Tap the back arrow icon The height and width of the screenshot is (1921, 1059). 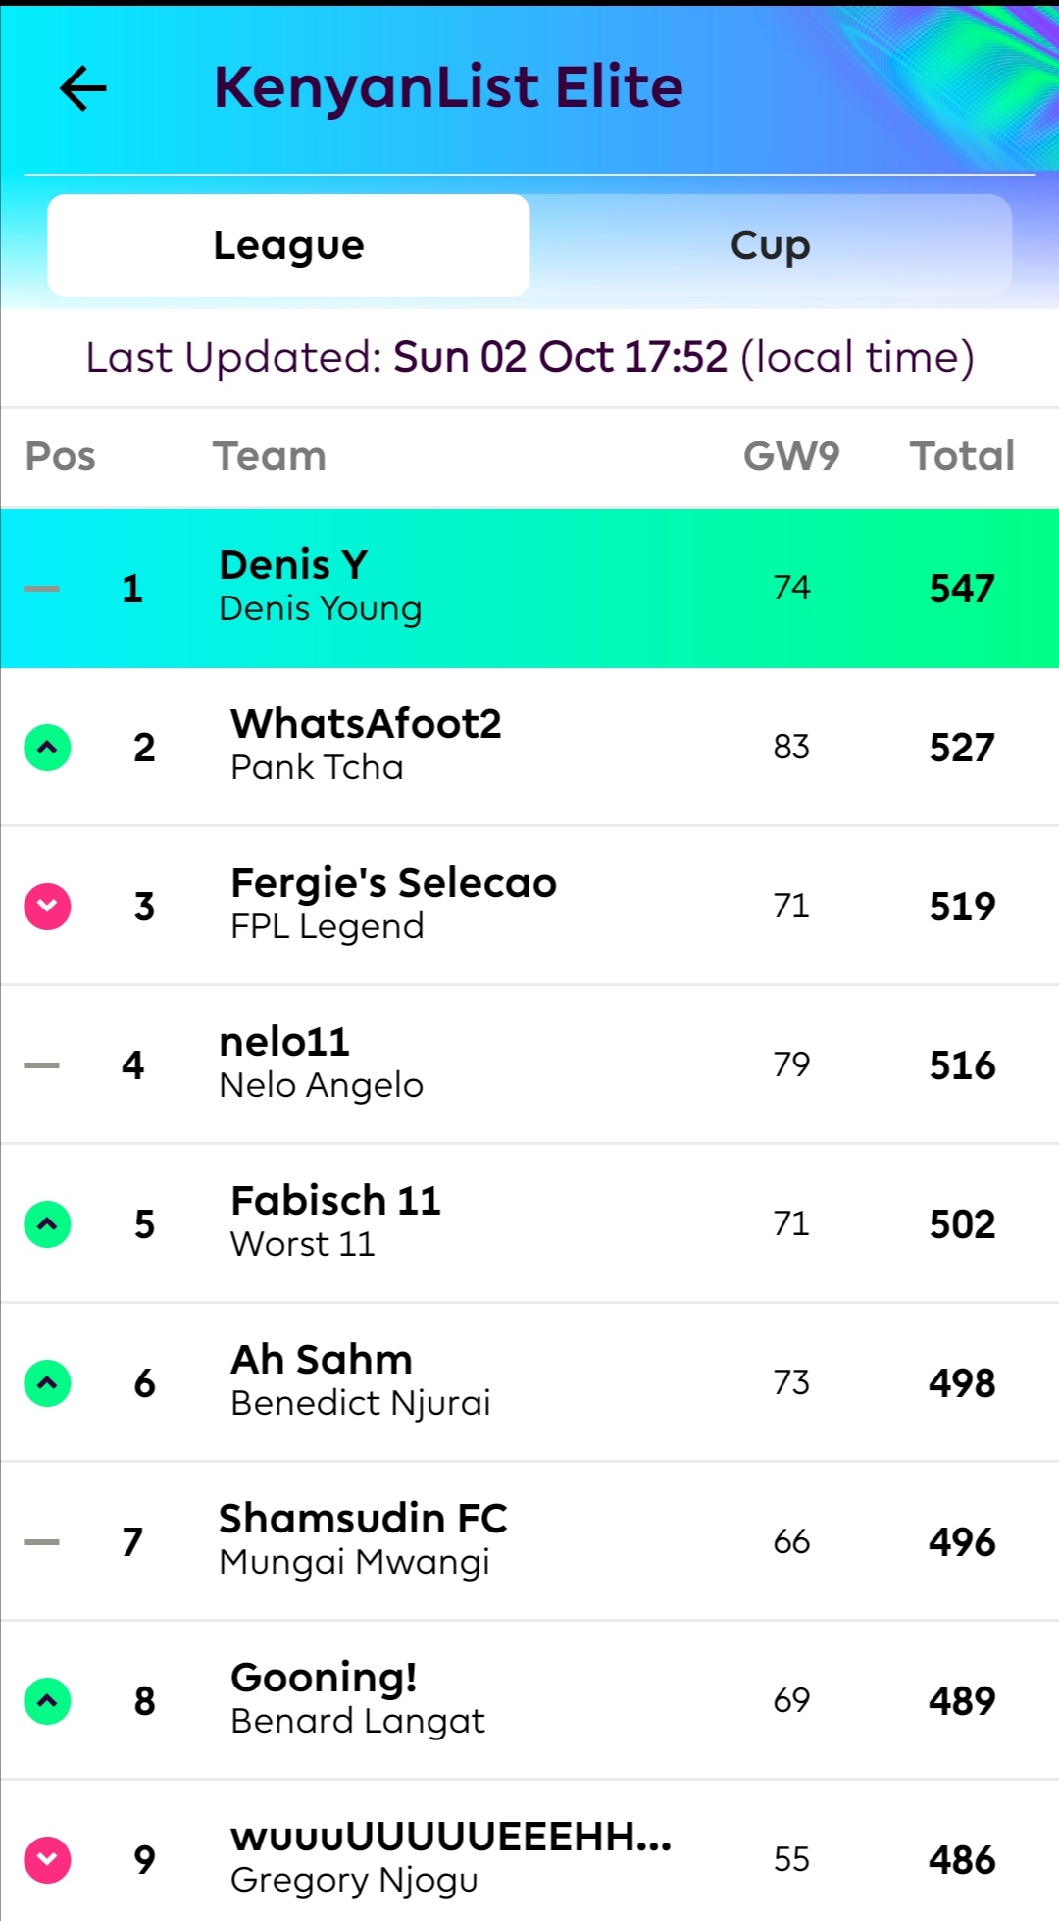83,88
